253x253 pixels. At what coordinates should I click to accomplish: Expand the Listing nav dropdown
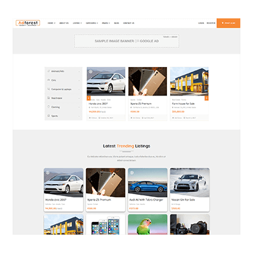point(77,23)
